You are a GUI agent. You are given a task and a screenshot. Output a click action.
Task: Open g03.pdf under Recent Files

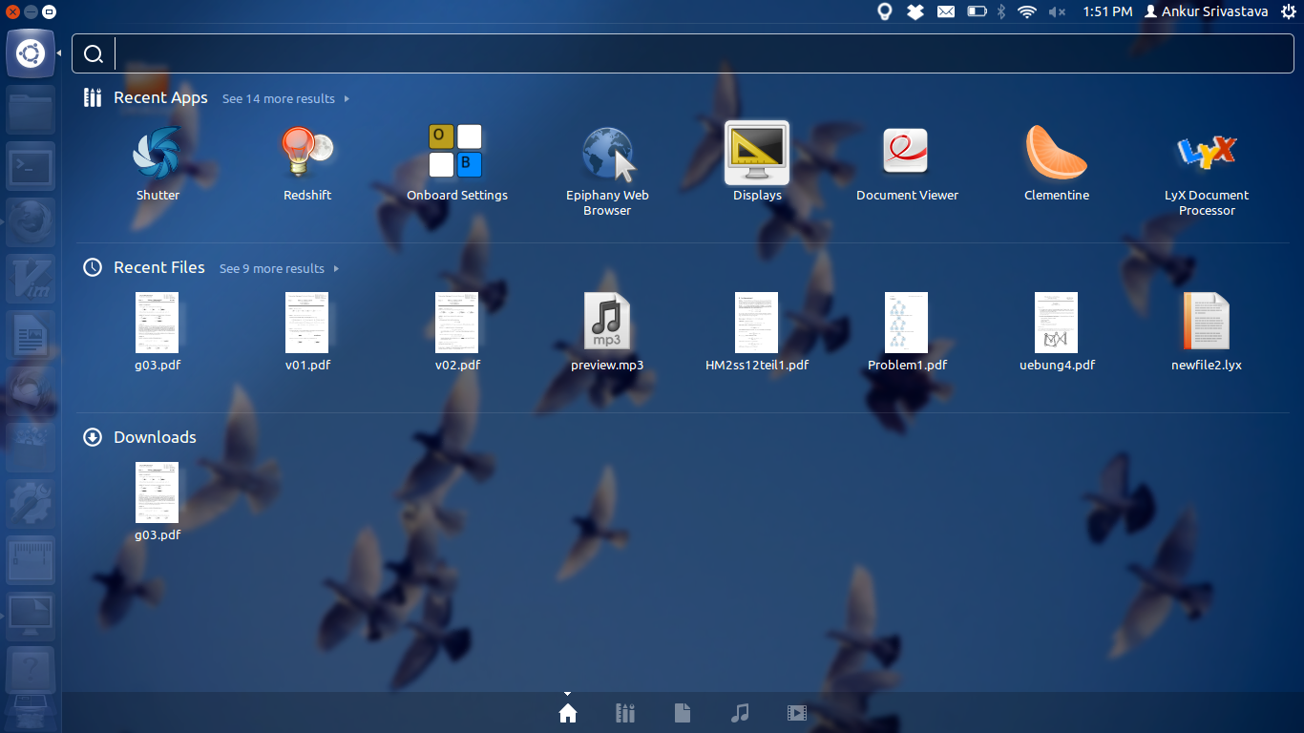158,323
